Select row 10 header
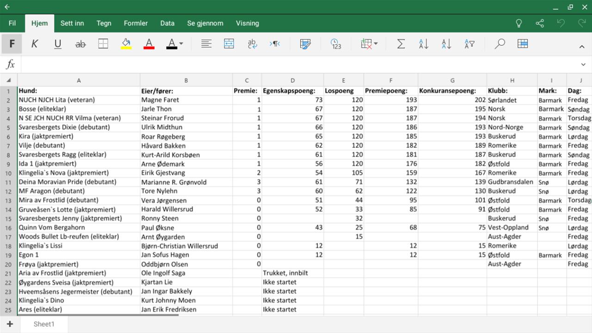The width and height of the screenshot is (592, 333). pos(8,173)
